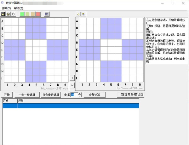Select cell E5 in the left grid
Screen dimensions: 189x145
tap(36, 50)
